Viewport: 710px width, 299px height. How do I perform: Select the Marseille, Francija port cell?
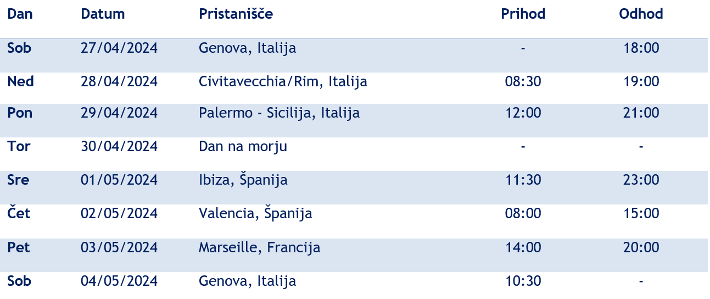(259, 248)
